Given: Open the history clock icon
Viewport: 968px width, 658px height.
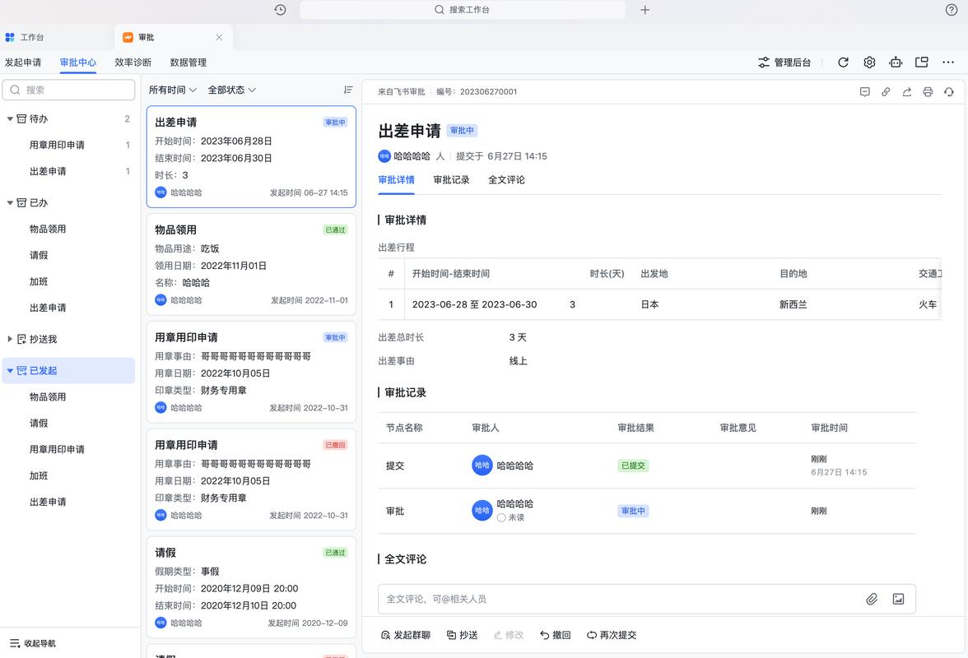Looking at the screenshot, I should pyautogui.click(x=280, y=10).
